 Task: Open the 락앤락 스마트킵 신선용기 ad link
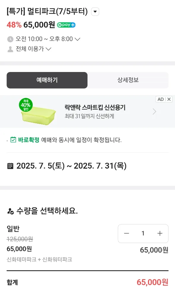(x=95, y=108)
